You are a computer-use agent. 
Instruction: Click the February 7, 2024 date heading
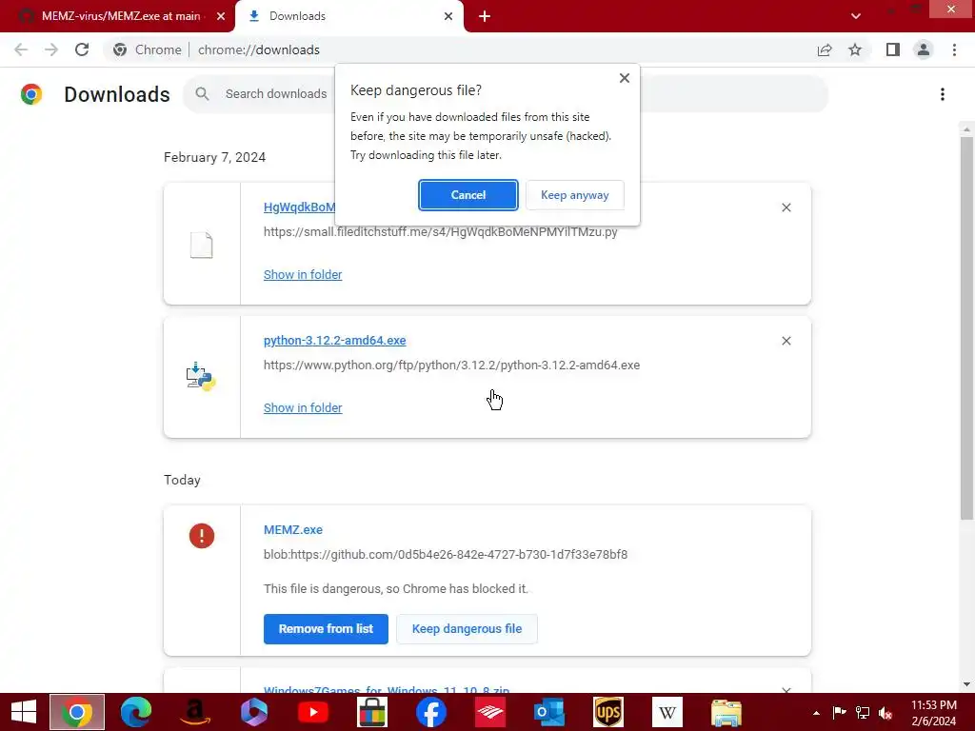coord(214,157)
